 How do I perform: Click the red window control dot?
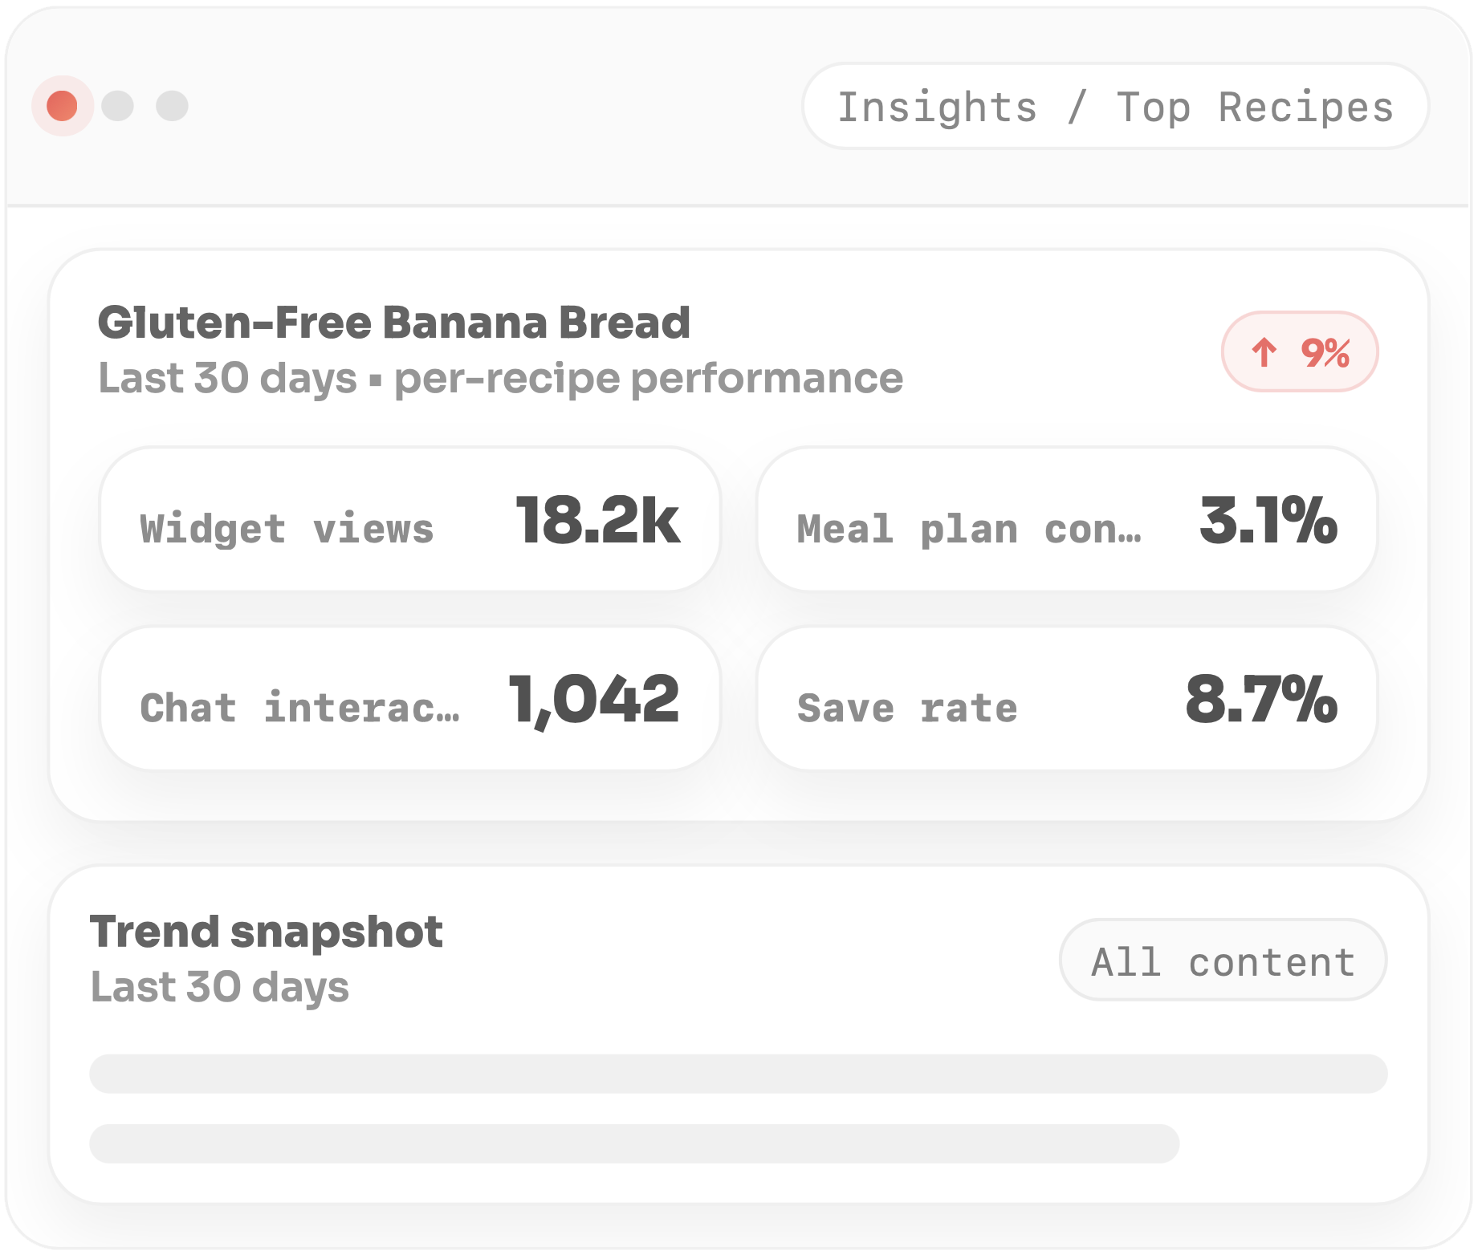[61, 104]
